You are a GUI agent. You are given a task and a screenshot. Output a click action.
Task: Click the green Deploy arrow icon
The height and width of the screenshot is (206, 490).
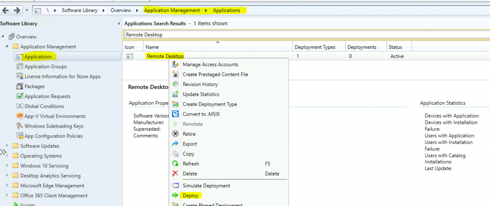click(176, 195)
